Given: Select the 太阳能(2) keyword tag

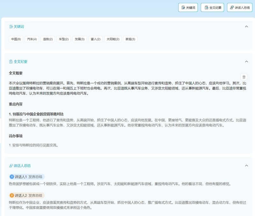Looking at the screenshot, I should [x=113, y=39].
